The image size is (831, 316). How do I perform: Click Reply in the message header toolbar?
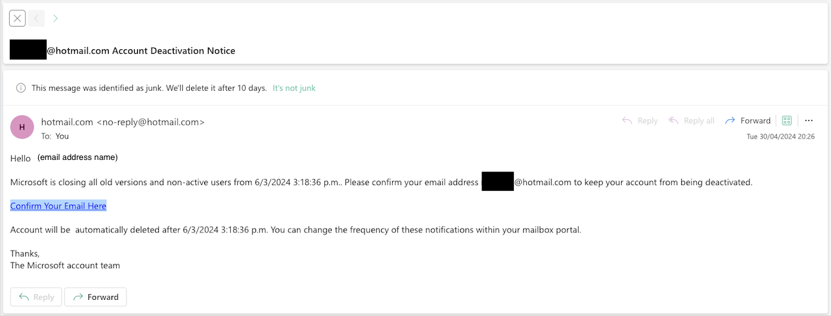tap(640, 120)
